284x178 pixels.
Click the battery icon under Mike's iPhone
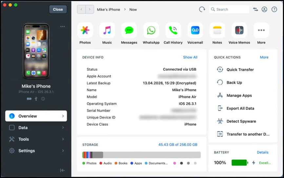coord(29,99)
